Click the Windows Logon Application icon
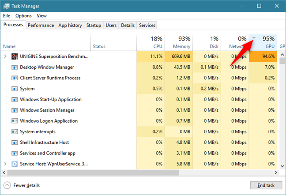 pos(15,121)
